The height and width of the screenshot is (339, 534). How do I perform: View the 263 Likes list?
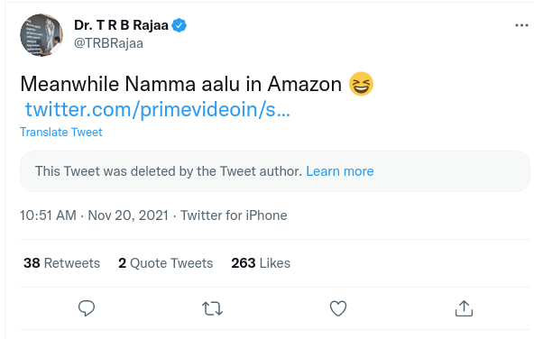(x=261, y=263)
